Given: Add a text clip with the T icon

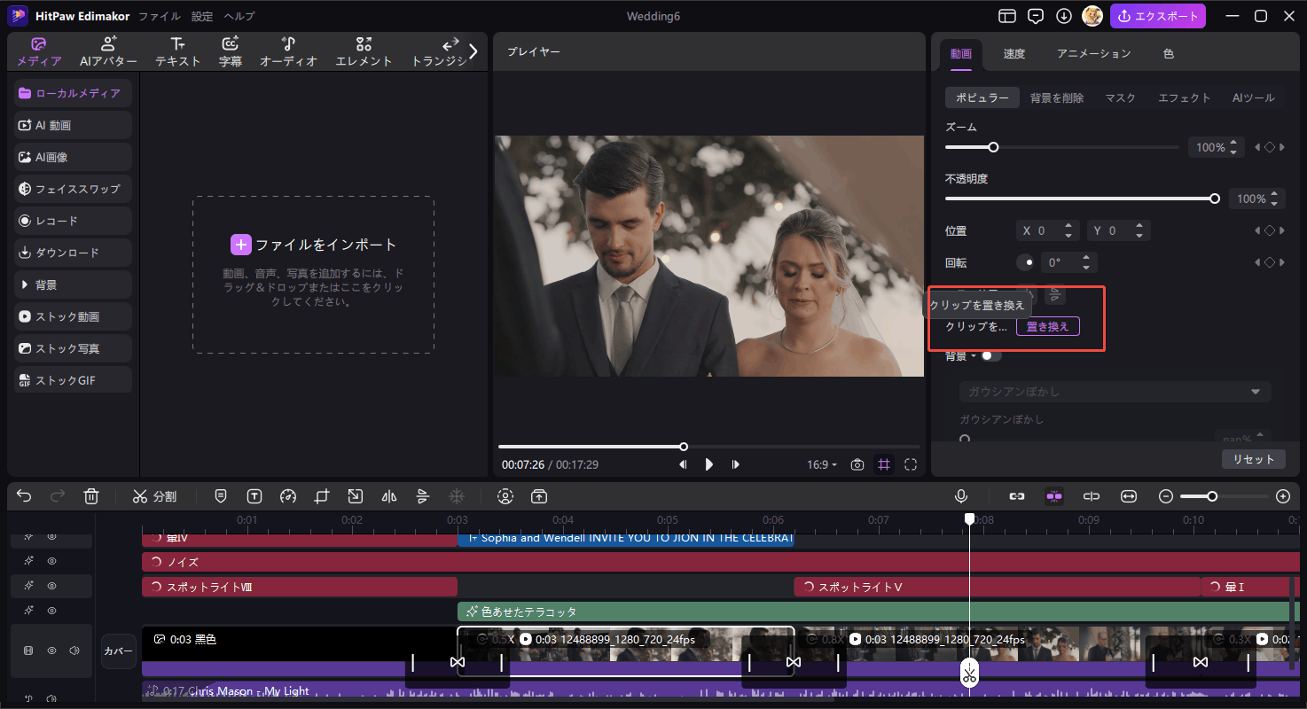Looking at the screenshot, I should coord(254,496).
